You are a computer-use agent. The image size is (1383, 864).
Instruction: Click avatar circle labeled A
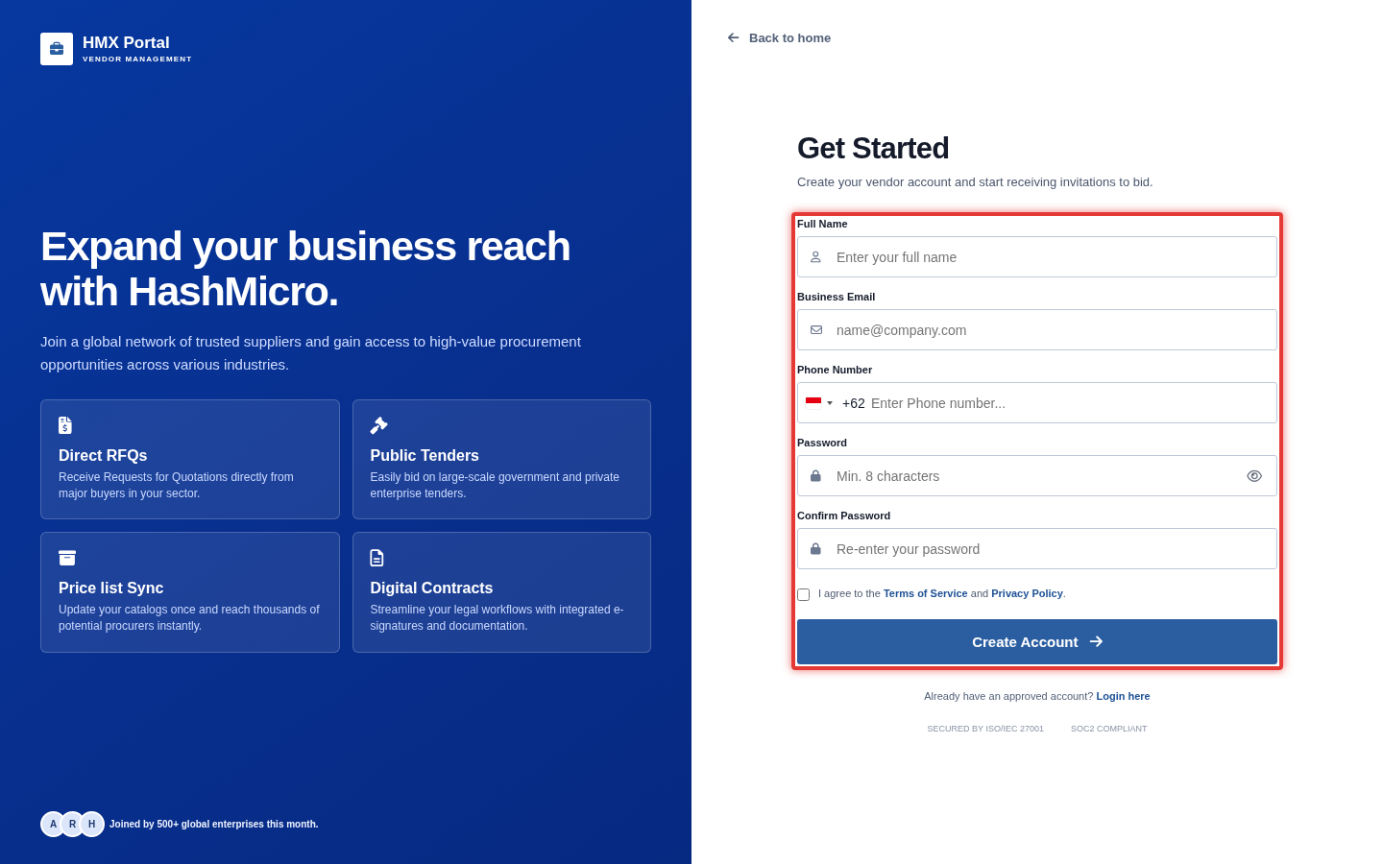(53, 824)
